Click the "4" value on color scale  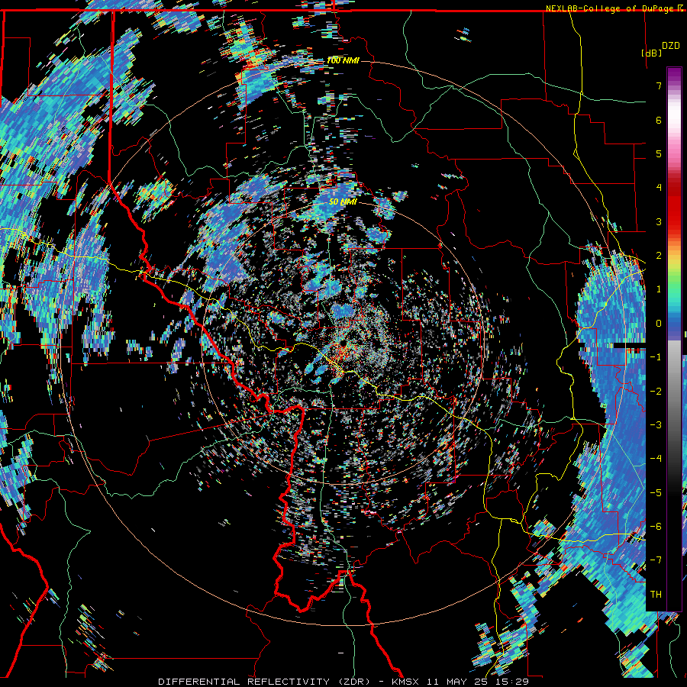click(x=659, y=188)
